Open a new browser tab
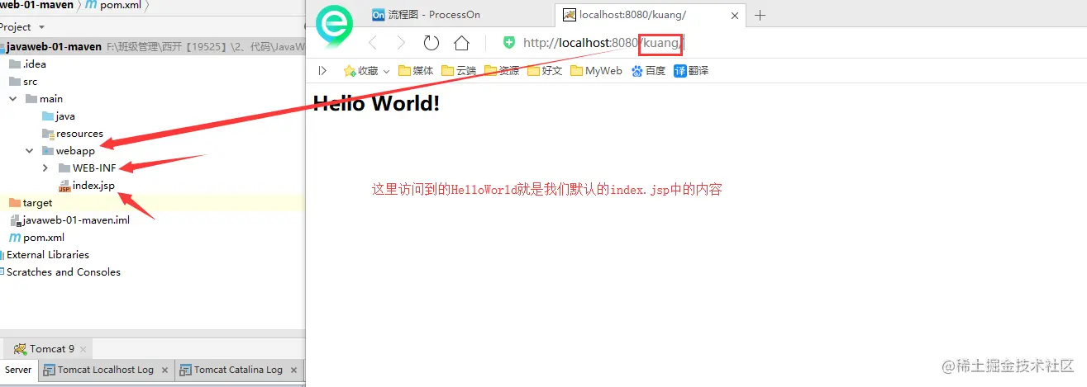This screenshot has width=1087, height=387. point(760,15)
